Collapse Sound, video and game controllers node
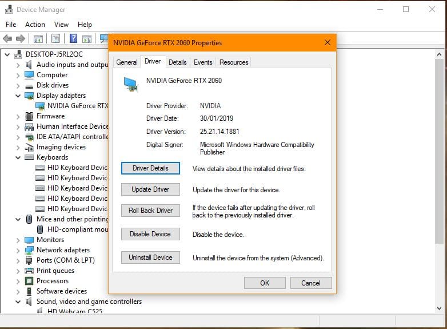Viewport: 447px width, 329px height. coord(18,302)
